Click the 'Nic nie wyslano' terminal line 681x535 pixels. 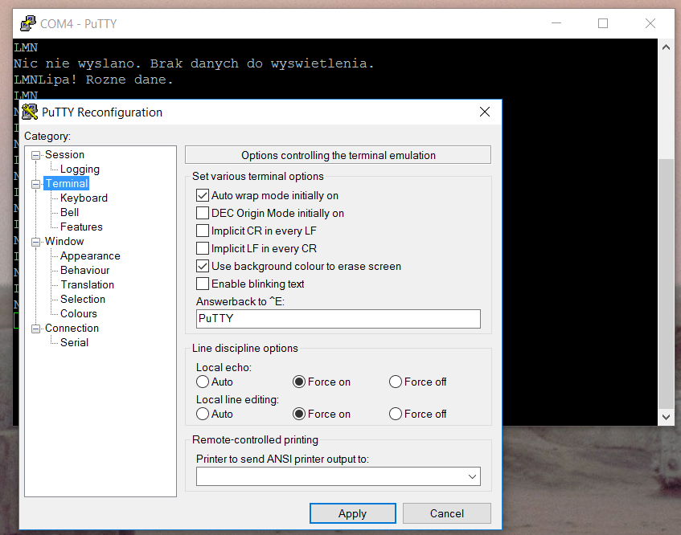pyautogui.click(x=194, y=63)
